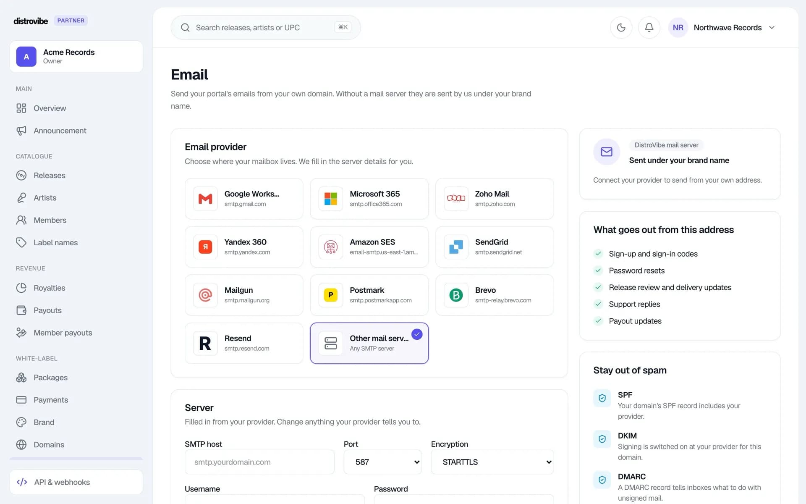Click the NR avatar
The image size is (806, 504).
tap(678, 28)
